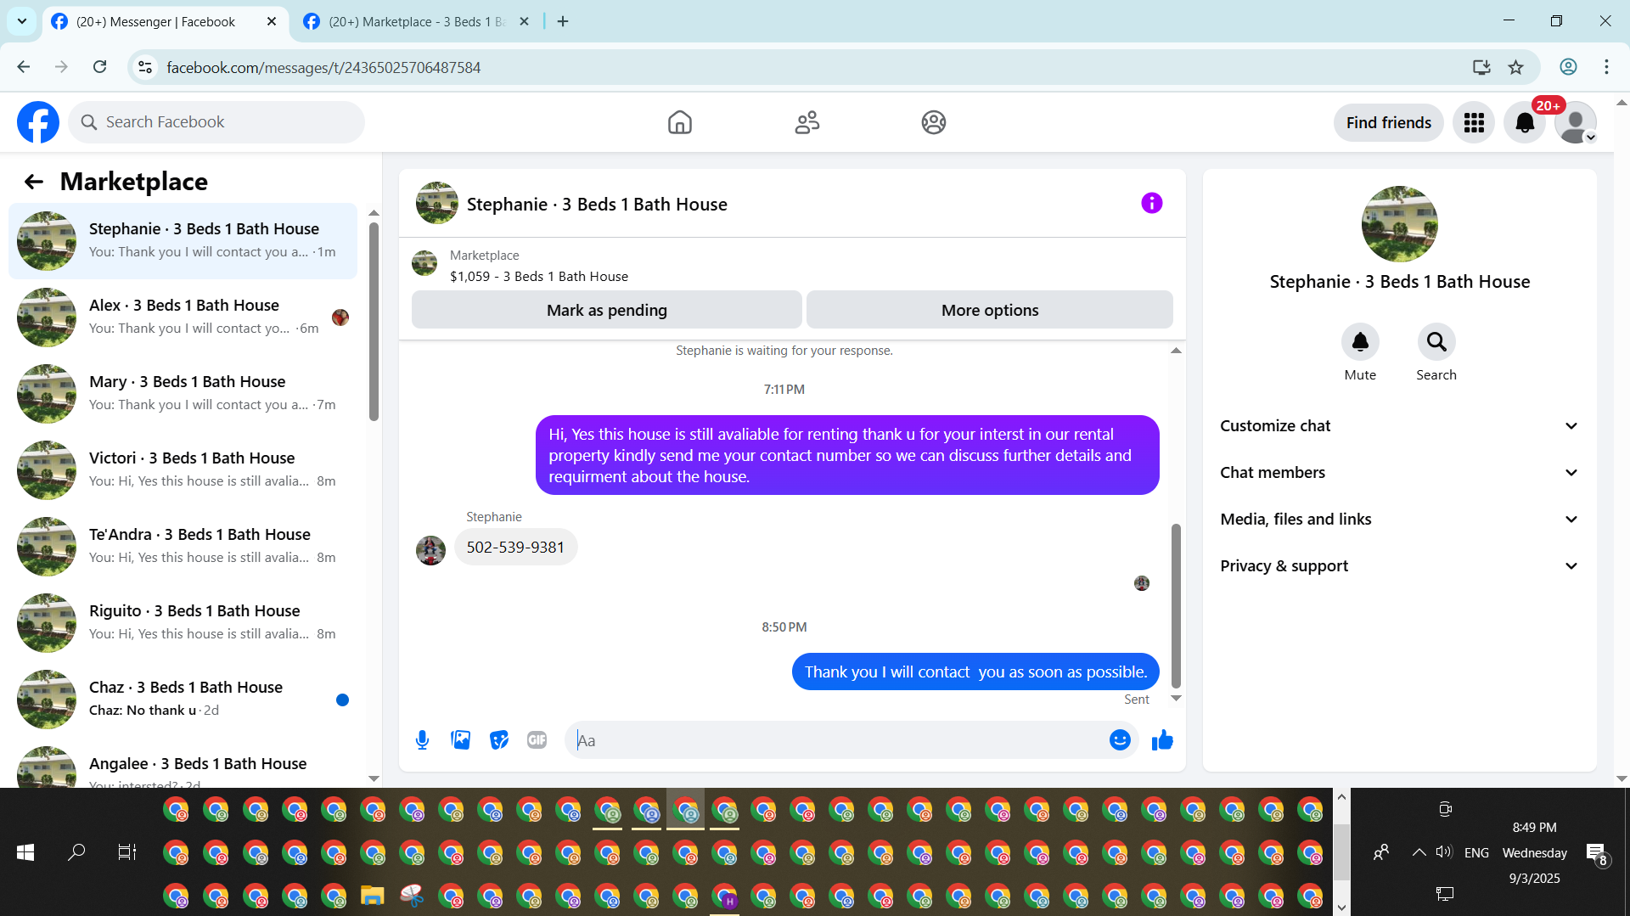Go back from Marketplace using the arrow
The height and width of the screenshot is (916, 1630).
click(x=34, y=182)
